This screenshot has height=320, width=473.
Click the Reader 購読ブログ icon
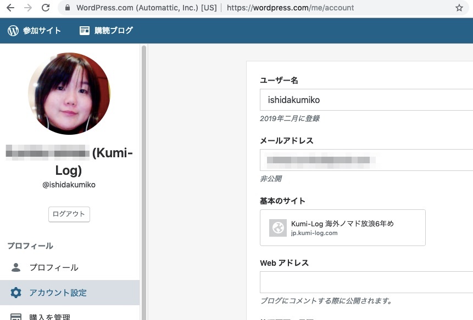tap(85, 30)
